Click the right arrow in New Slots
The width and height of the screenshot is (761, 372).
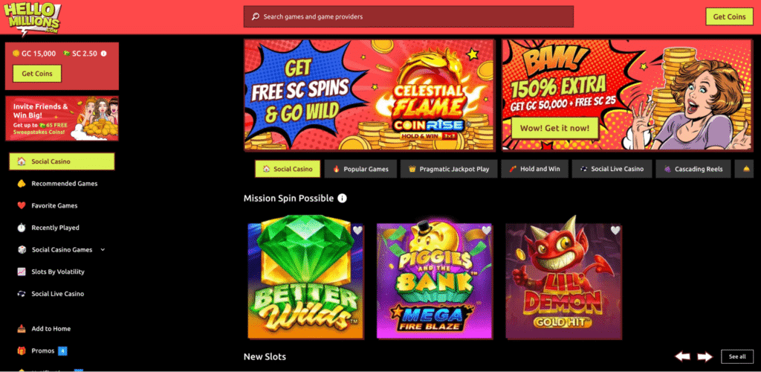[x=705, y=356]
